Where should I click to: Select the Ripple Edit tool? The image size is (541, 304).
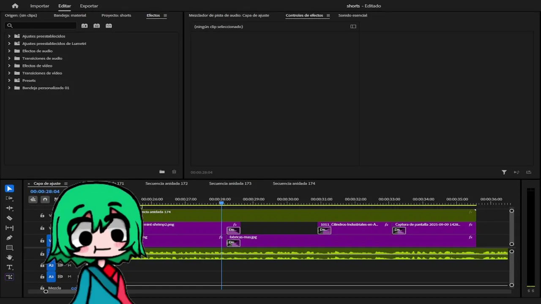click(9, 208)
